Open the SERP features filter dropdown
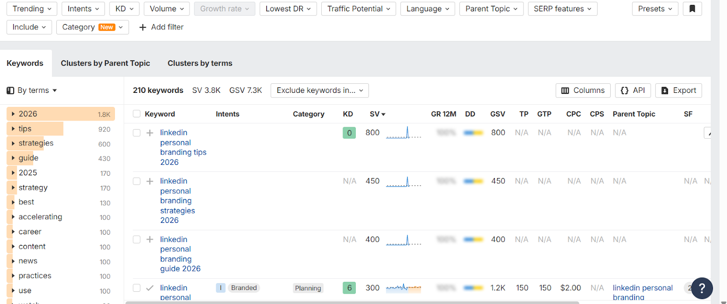 [563, 9]
